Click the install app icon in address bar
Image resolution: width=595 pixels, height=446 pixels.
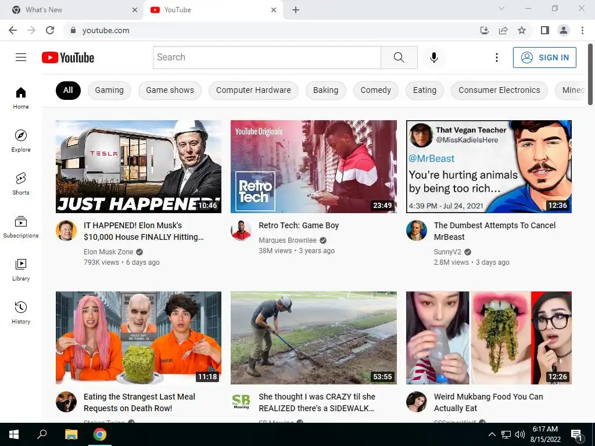pyautogui.click(x=485, y=30)
